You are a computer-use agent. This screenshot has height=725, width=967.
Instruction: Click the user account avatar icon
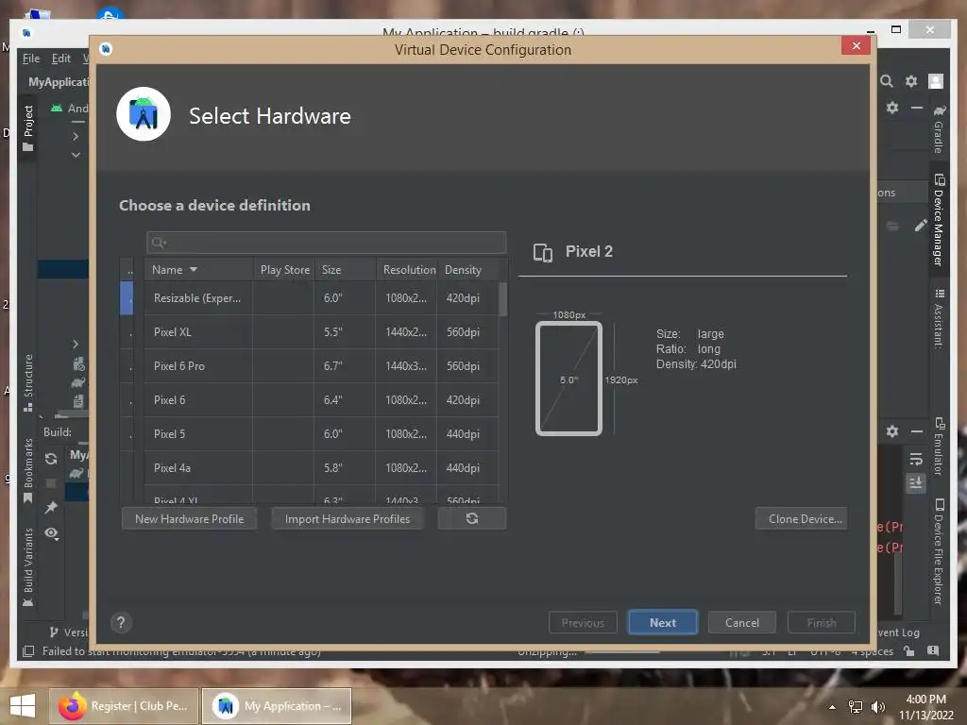(936, 81)
